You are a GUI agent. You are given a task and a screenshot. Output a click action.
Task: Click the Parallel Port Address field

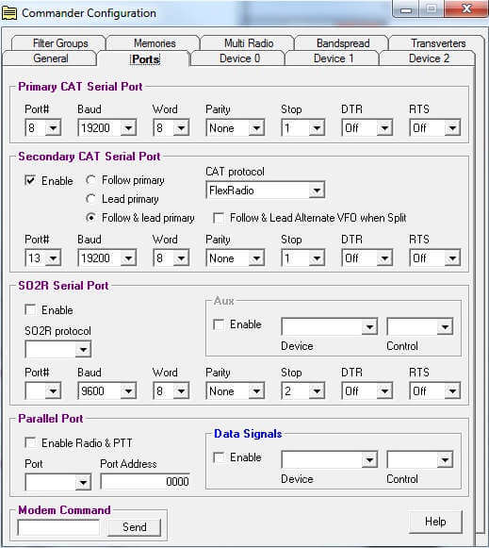[x=145, y=482]
